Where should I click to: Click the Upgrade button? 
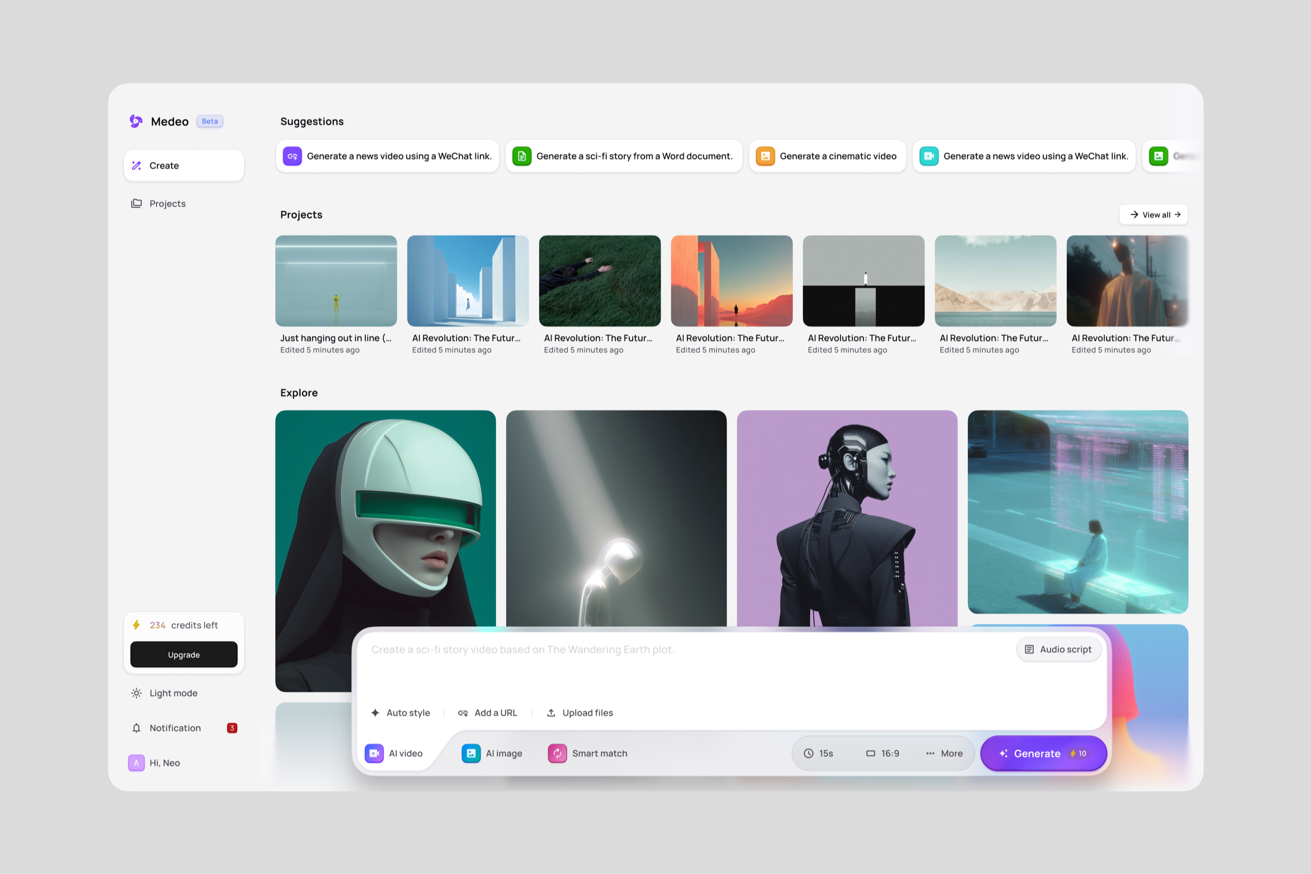pos(184,655)
